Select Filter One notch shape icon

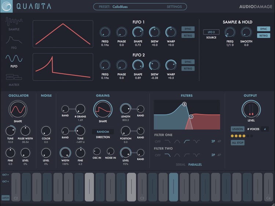click(197, 141)
